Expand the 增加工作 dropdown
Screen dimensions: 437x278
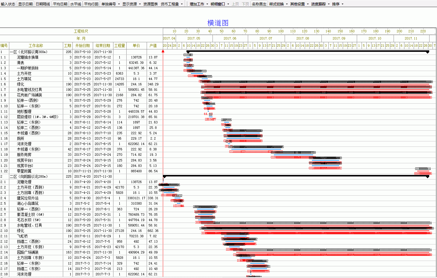pos(199,4)
